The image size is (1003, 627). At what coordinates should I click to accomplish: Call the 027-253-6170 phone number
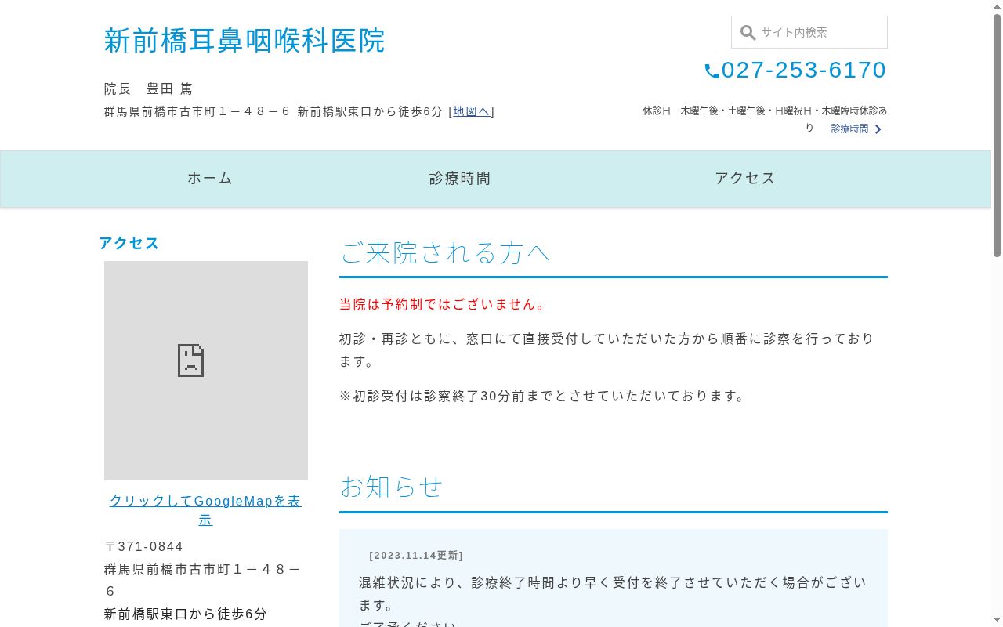(x=803, y=71)
